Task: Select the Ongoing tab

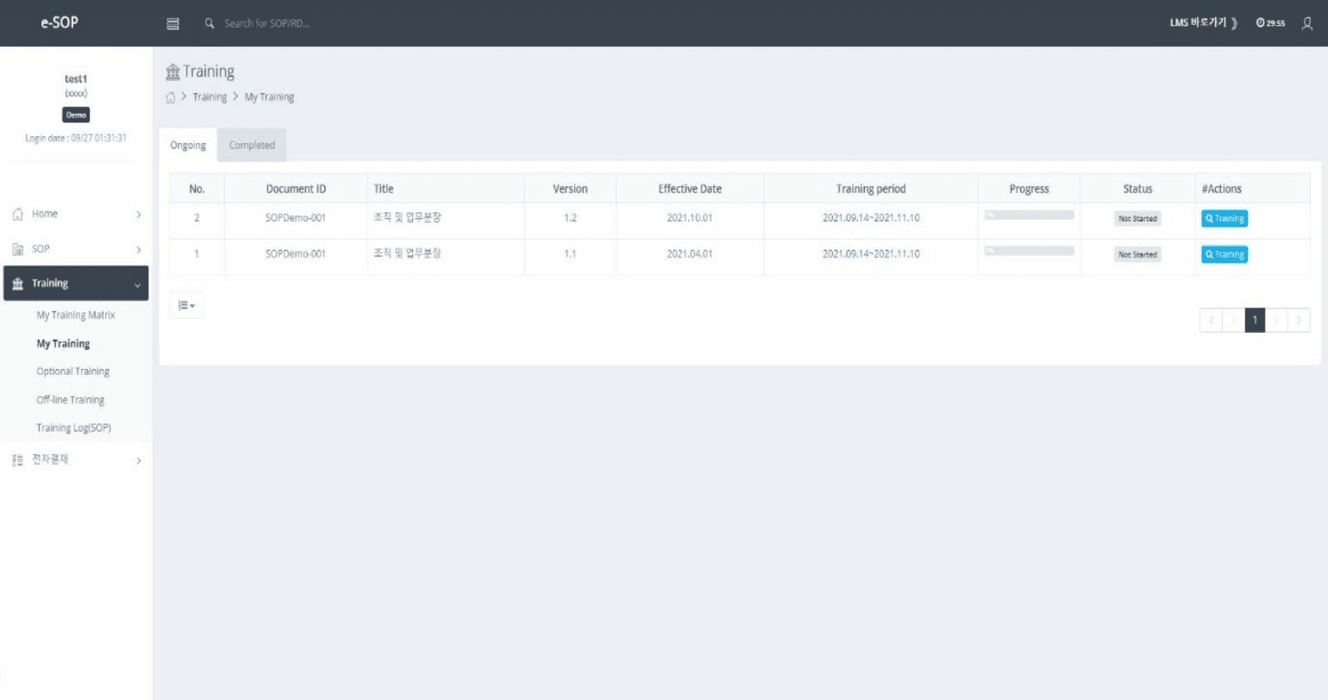Action: tap(188, 145)
